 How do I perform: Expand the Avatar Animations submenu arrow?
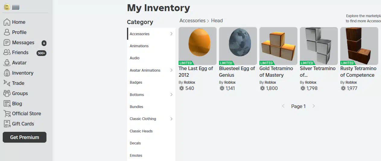click(x=171, y=70)
